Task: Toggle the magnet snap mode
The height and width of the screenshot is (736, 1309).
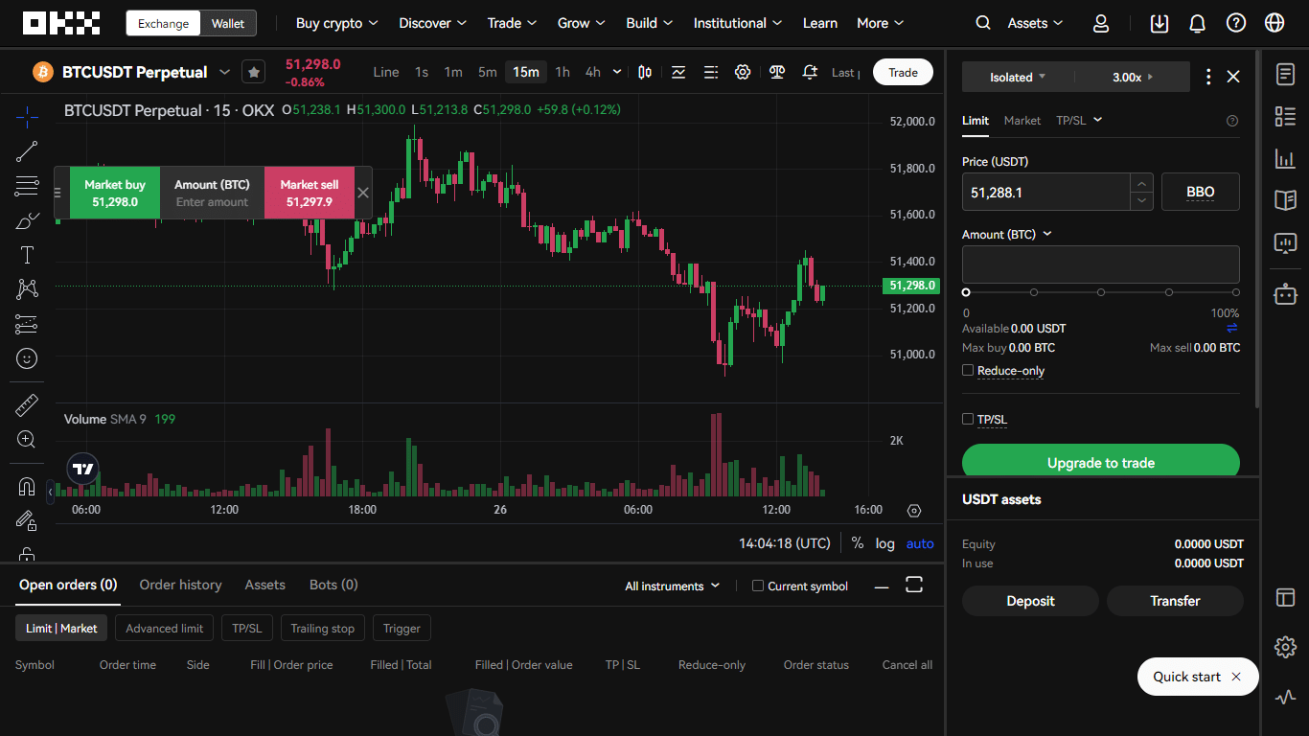Action: coord(27,487)
